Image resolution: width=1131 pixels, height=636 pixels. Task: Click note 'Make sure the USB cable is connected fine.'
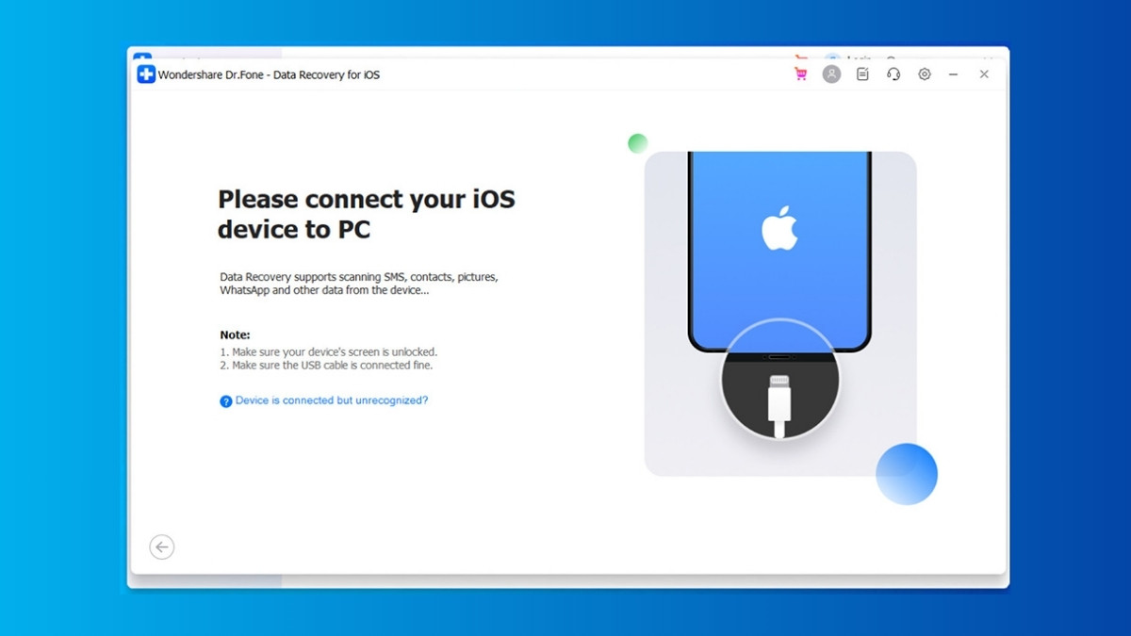click(x=326, y=366)
